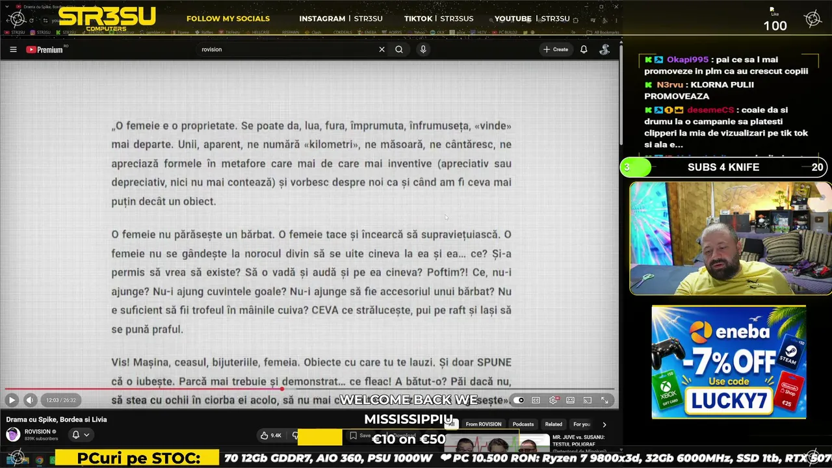Open the ROVISION channel name link
832x468 pixels.
(x=37, y=432)
